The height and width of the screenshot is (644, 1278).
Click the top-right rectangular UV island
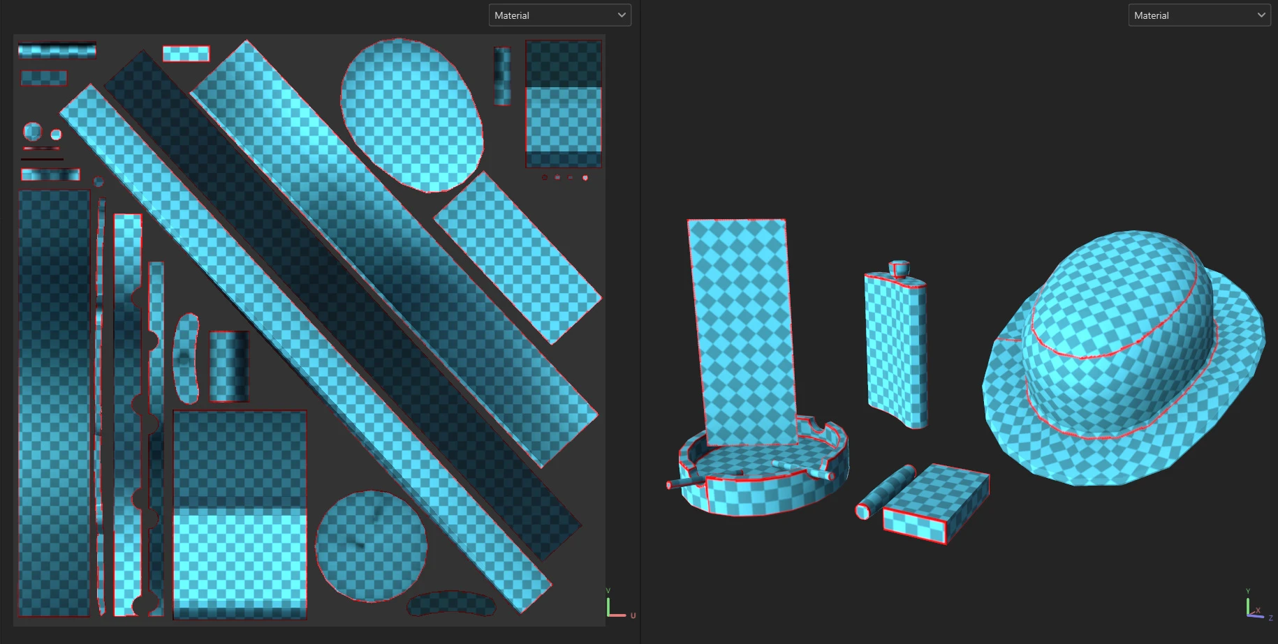[x=563, y=105]
